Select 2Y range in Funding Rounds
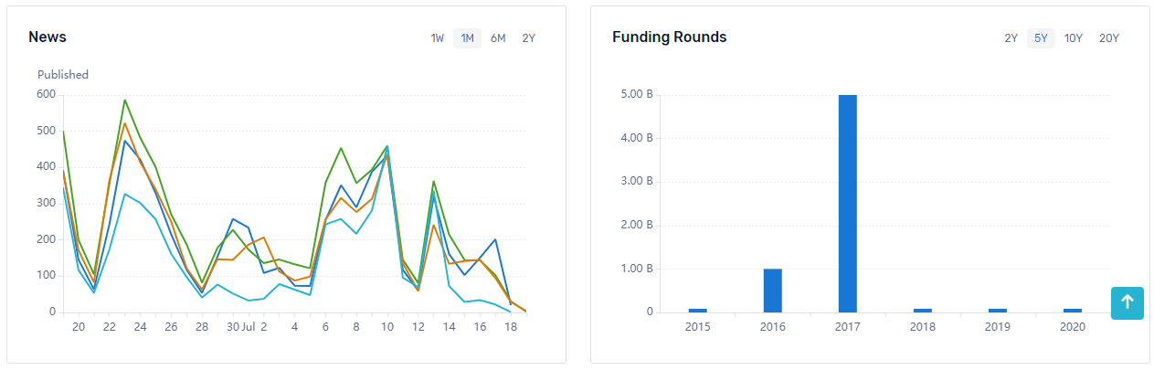This screenshot has width=1154, height=370. pos(1011,38)
